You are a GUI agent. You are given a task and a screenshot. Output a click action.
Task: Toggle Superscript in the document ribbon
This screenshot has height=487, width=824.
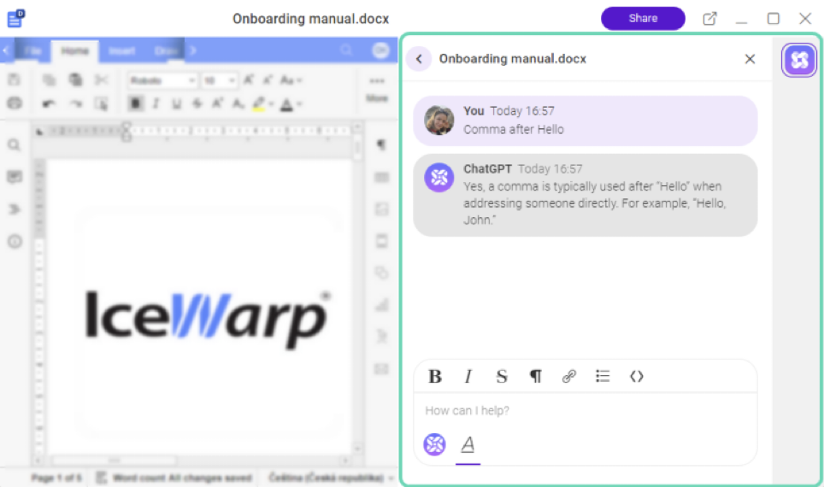tap(218, 103)
